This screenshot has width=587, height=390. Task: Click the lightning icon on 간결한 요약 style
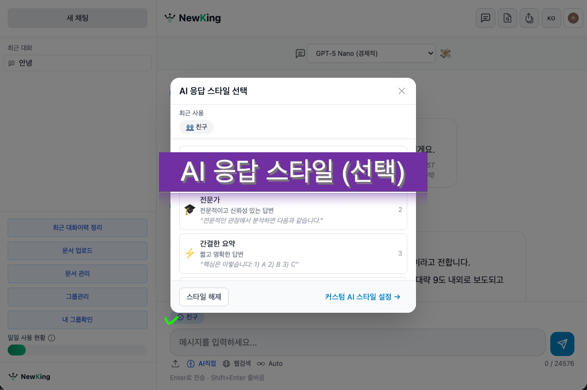(x=189, y=253)
